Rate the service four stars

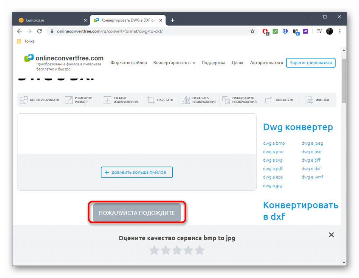189,250
